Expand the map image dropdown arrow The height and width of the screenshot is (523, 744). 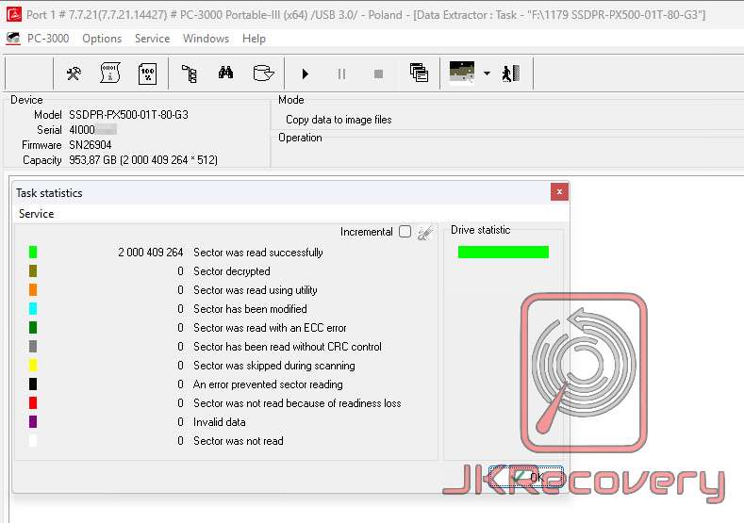pos(487,74)
